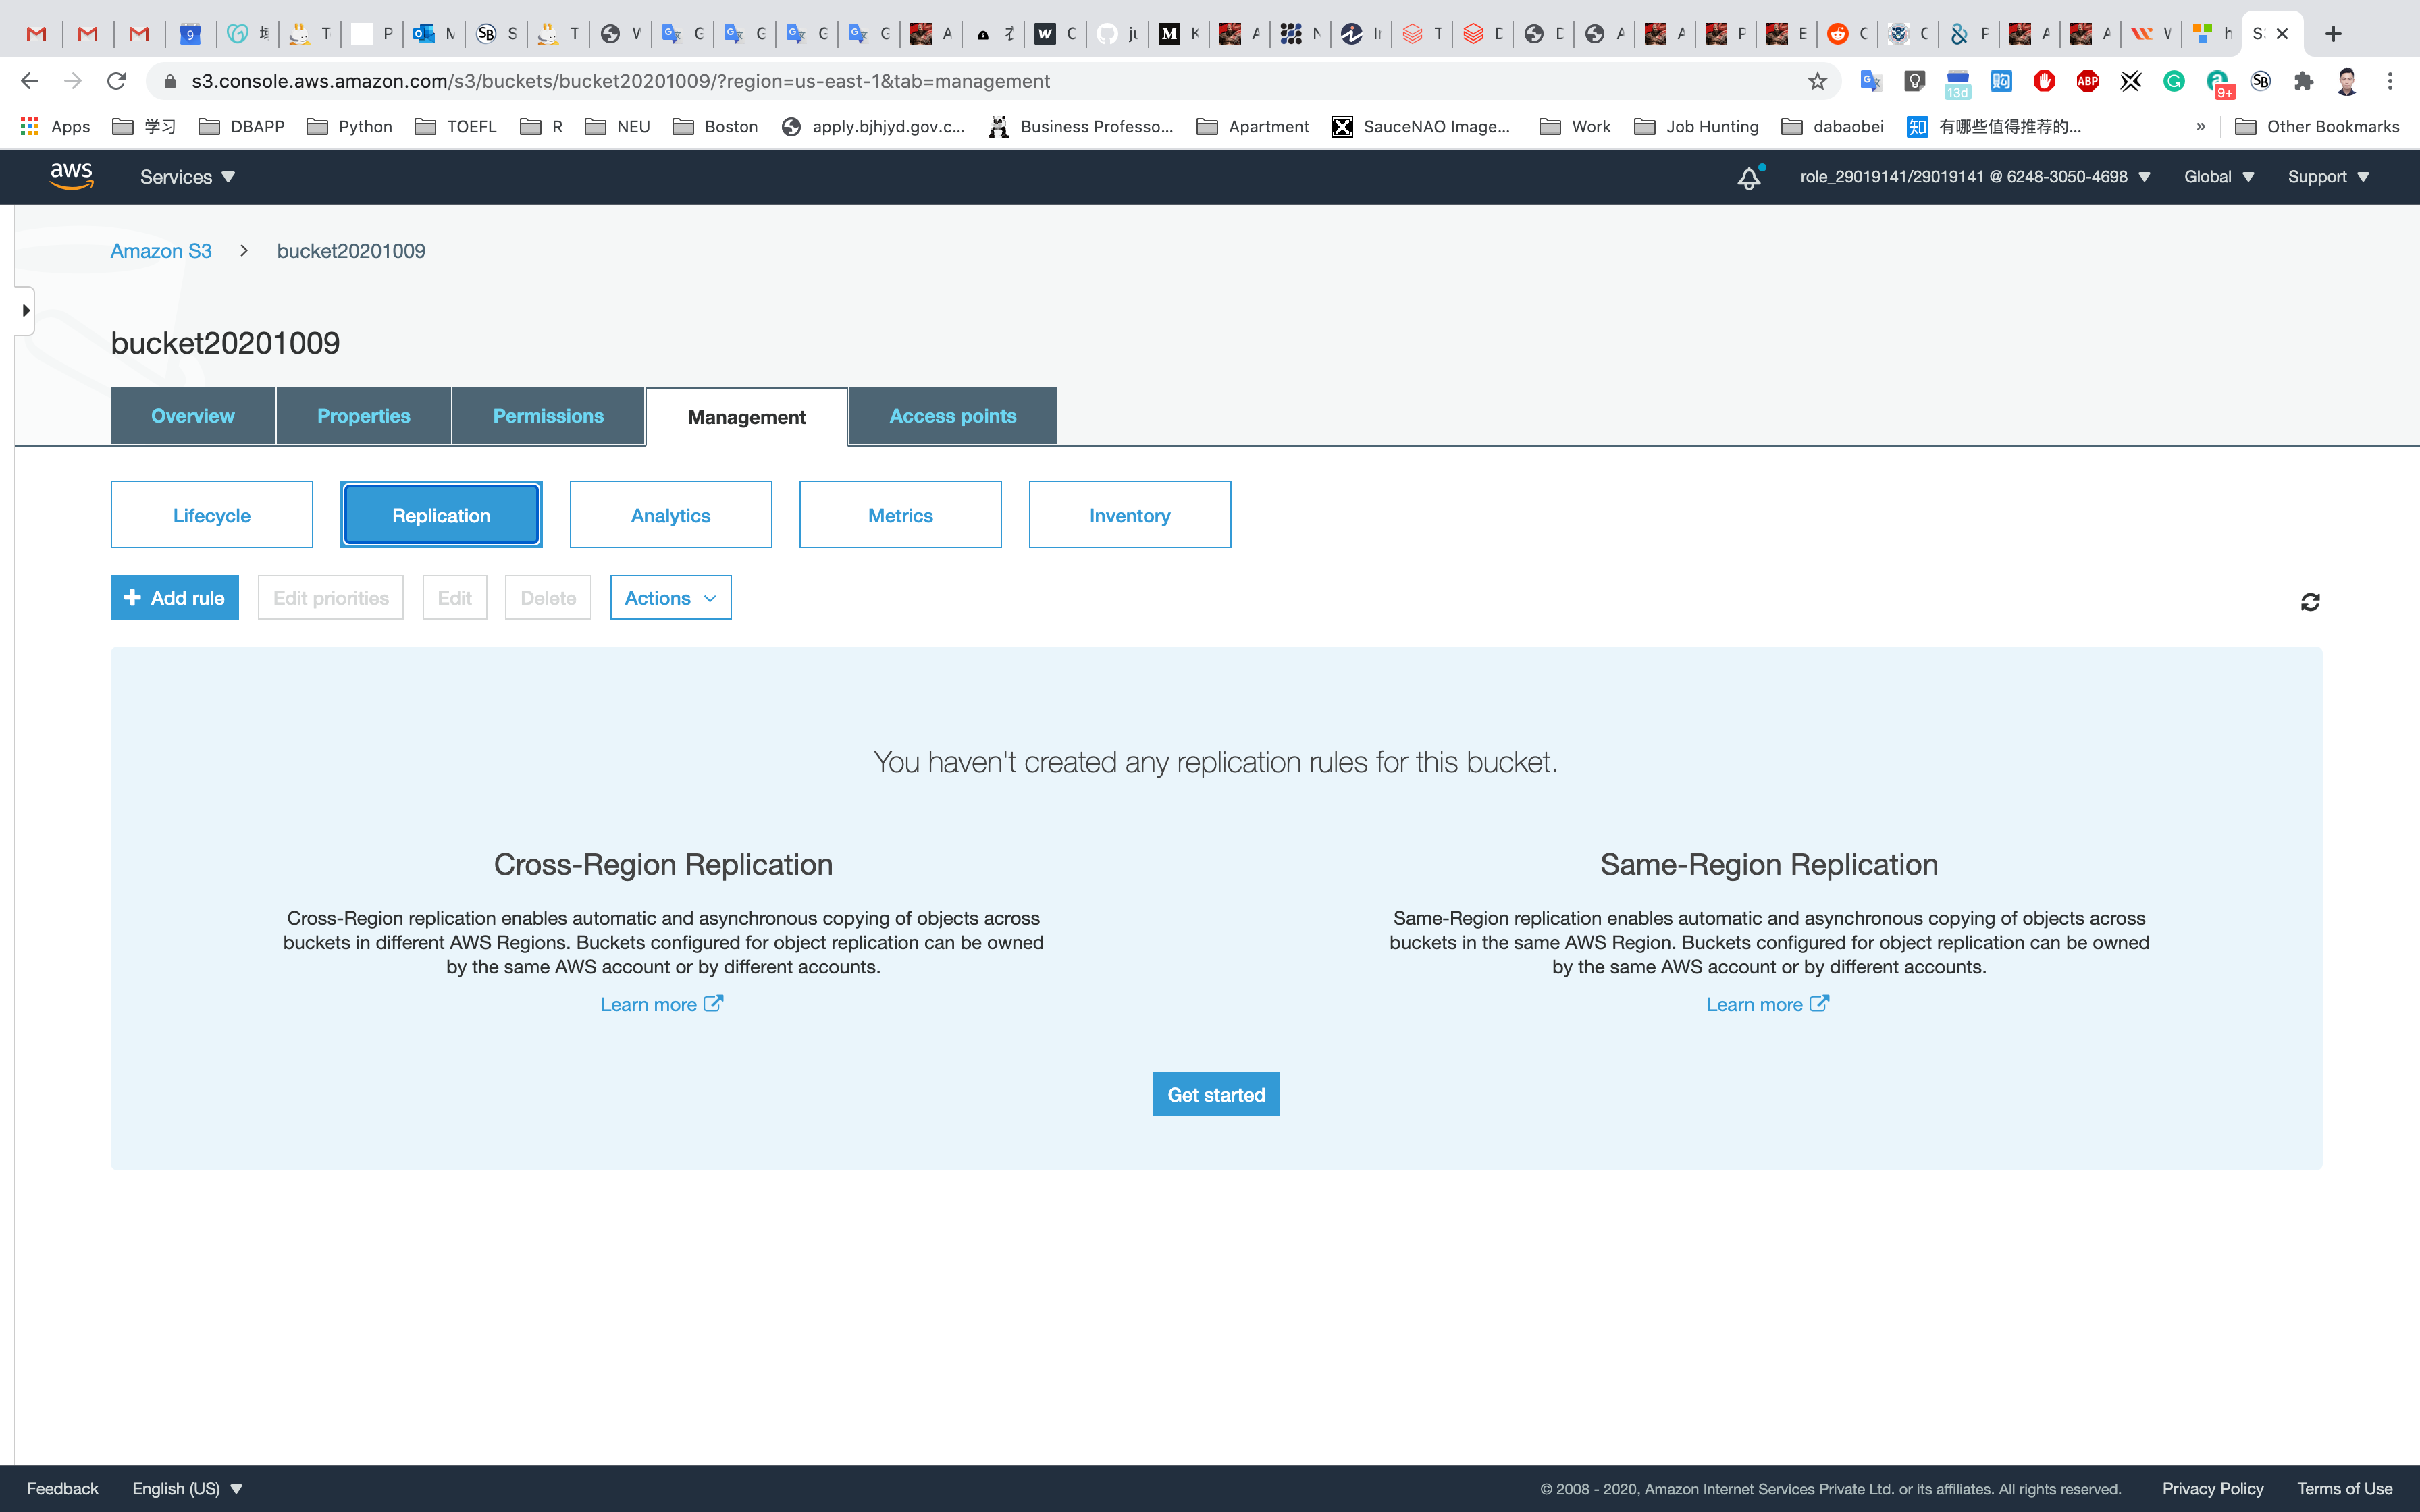The image size is (2420, 1512).
Task: Switch to the Permissions tab
Action: point(548,416)
